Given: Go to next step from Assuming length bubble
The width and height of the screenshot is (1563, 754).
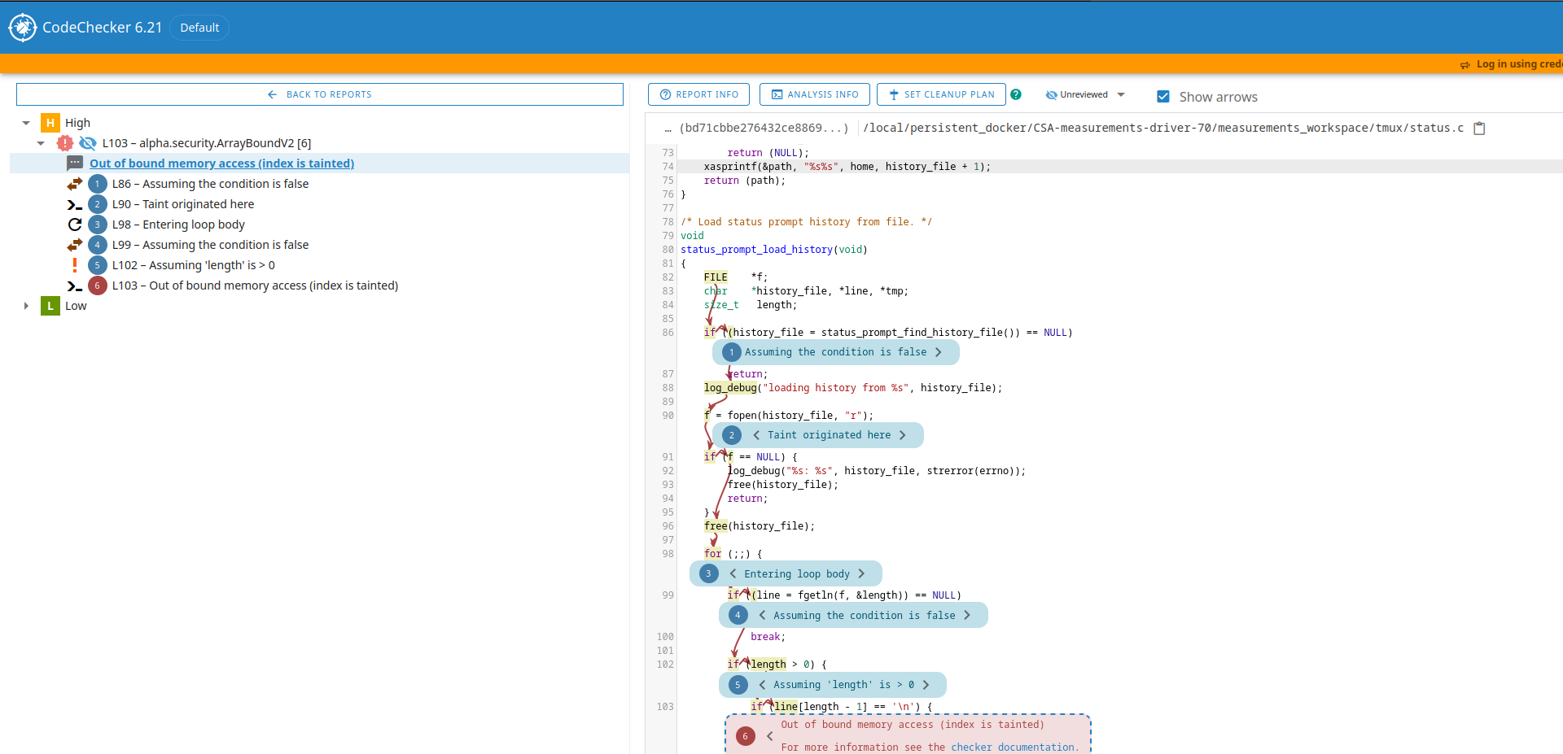Looking at the screenshot, I should (x=926, y=685).
